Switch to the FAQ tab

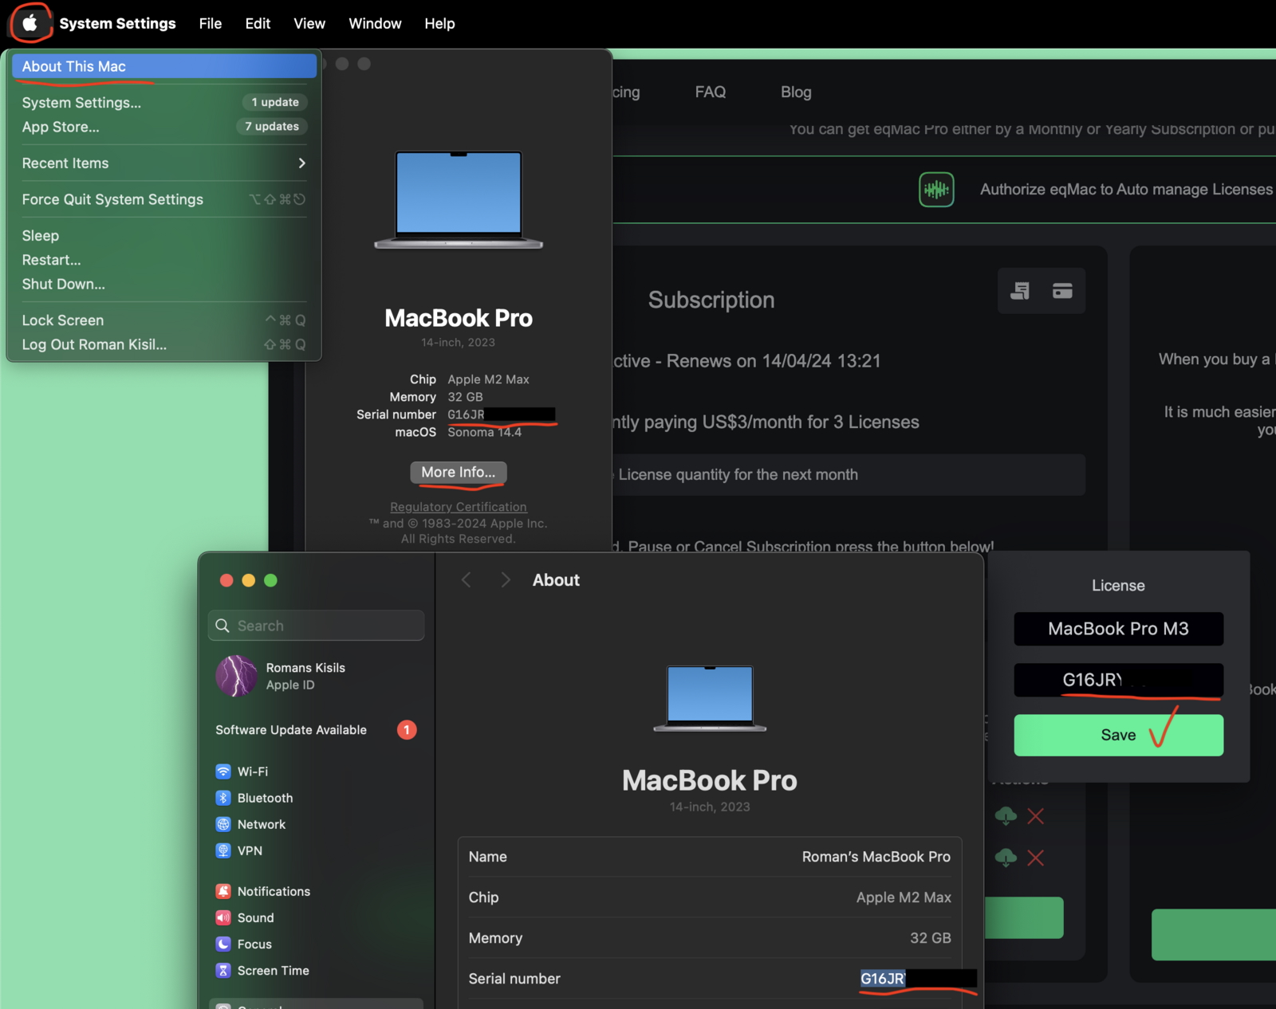click(710, 92)
